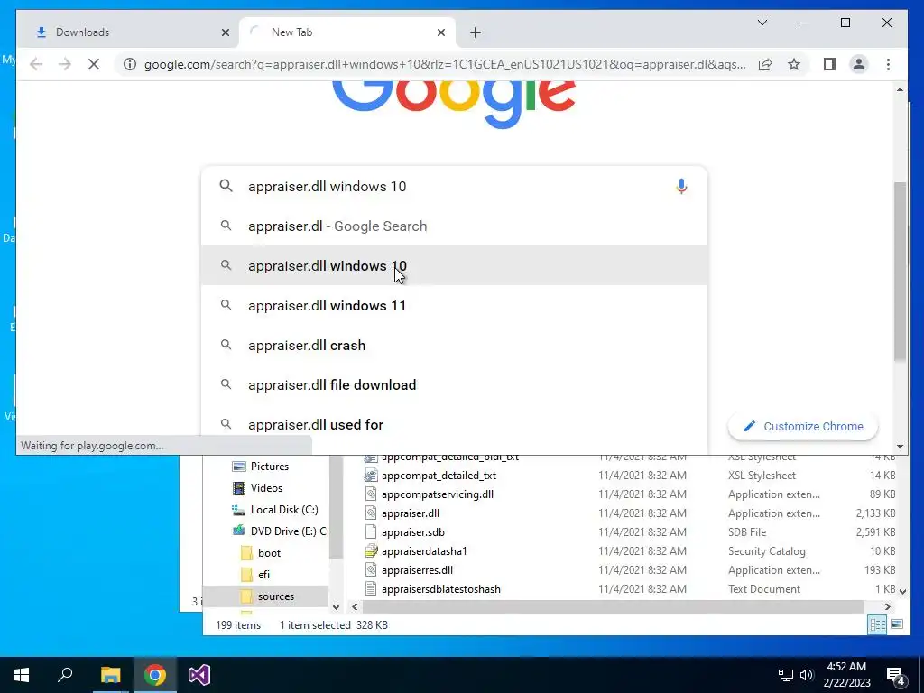Select the 'appraiser.dl - Google Search' suggestion
Image resolution: width=924 pixels, height=693 pixels.
click(454, 226)
